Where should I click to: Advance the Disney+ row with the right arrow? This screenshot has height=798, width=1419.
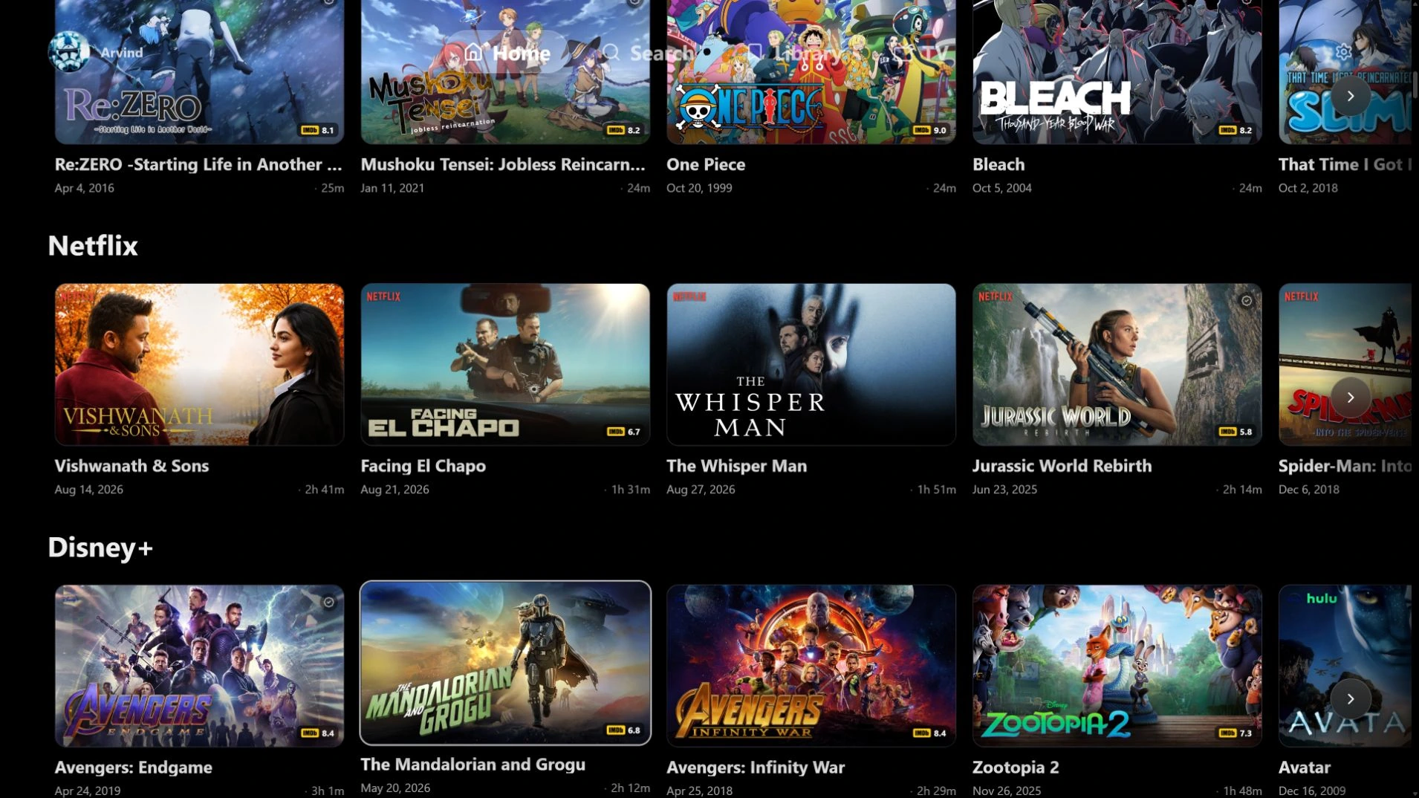1350,699
